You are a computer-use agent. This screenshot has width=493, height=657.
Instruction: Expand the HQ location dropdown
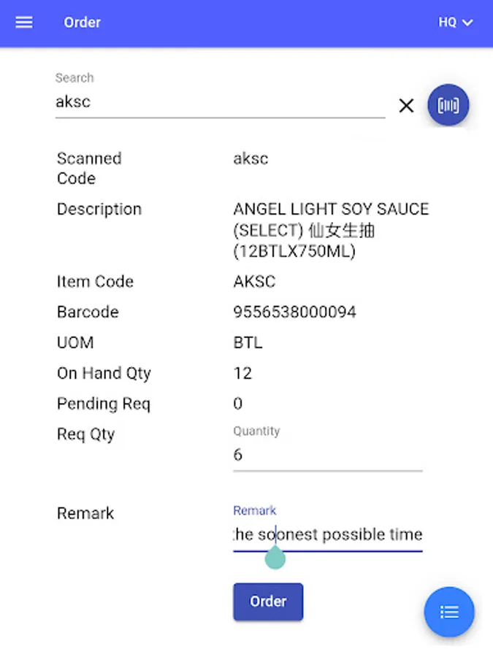click(455, 22)
